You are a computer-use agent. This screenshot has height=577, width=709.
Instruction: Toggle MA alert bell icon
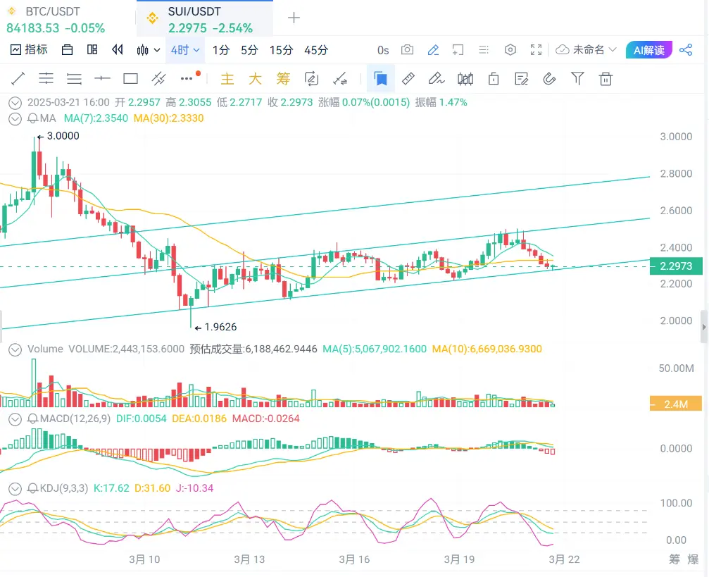point(32,118)
